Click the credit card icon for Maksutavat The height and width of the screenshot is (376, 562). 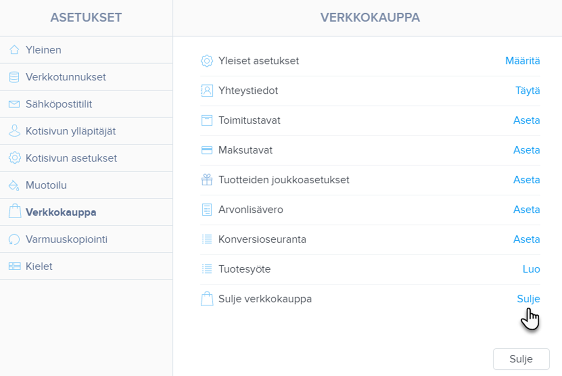tap(207, 150)
